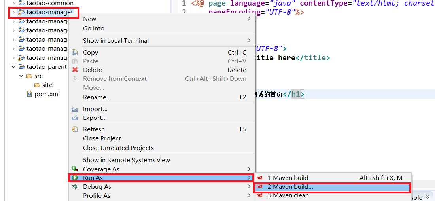The width and height of the screenshot is (435, 201).
Task: Open Show in Local Terminal submenu arrow
Action: tap(249, 40)
